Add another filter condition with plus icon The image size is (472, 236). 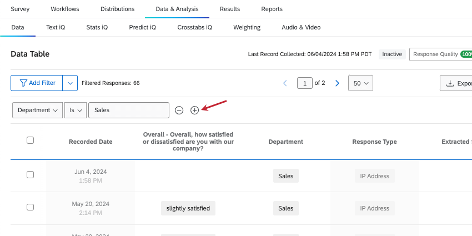[195, 111]
